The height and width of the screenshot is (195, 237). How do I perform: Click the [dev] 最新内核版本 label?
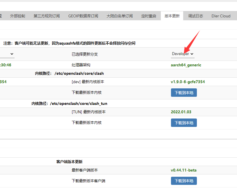pos(88,82)
